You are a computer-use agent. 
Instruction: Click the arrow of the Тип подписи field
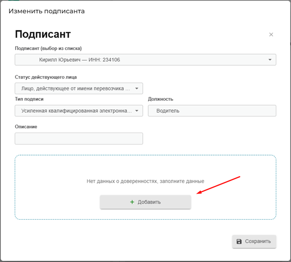tap(137, 111)
